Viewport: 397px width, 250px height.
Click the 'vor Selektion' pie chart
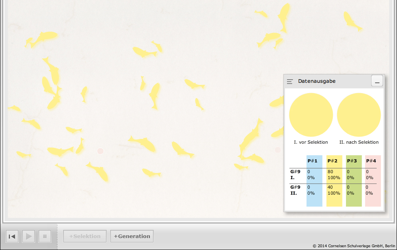(x=311, y=115)
